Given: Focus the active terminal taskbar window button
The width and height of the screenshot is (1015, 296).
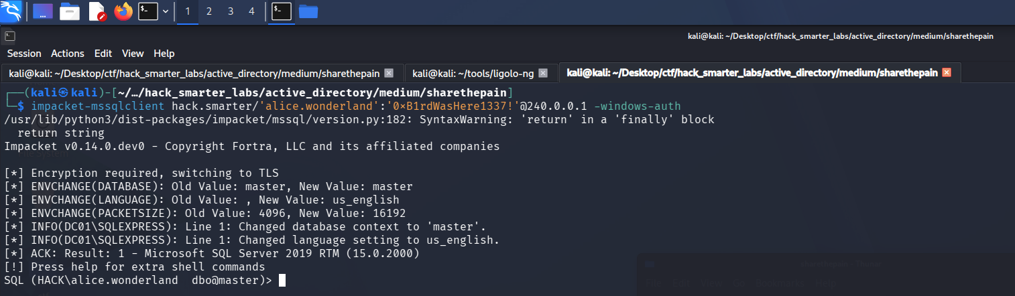Looking at the screenshot, I should (x=282, y=11).
